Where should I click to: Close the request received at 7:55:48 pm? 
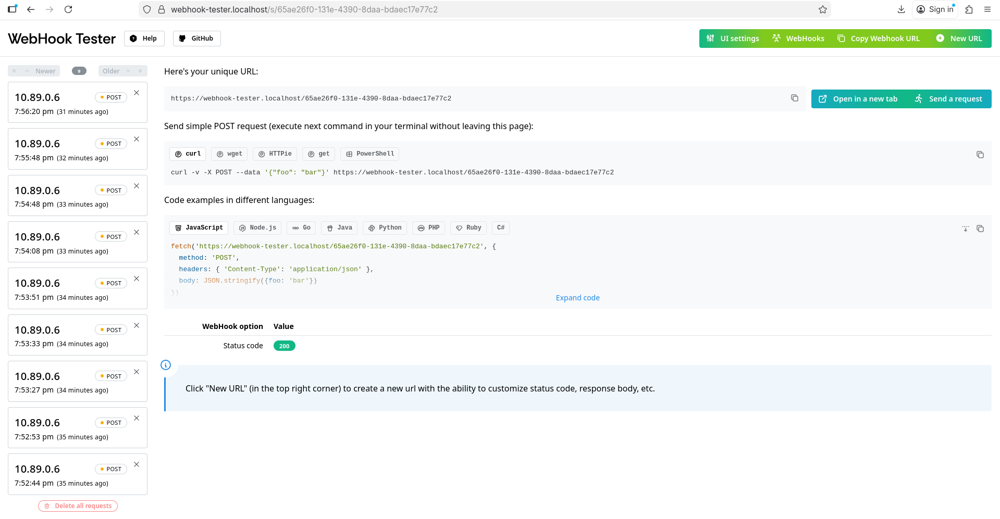click(137, 139)
